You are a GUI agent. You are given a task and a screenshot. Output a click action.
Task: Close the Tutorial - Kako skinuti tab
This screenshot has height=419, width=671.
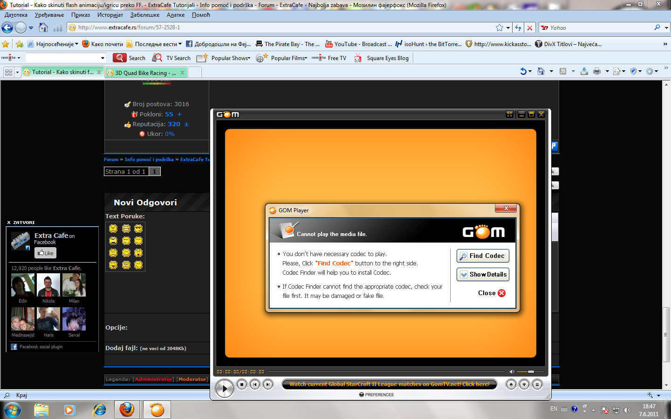99,72
